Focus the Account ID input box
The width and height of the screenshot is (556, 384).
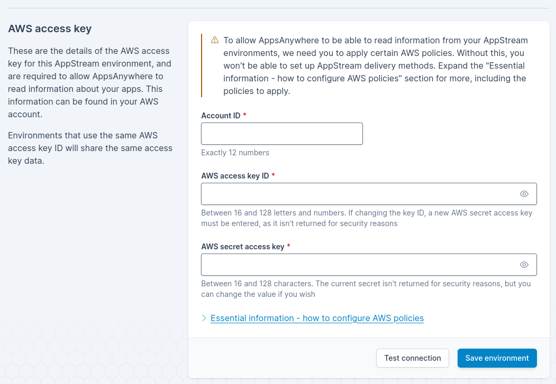pos(281,134)
